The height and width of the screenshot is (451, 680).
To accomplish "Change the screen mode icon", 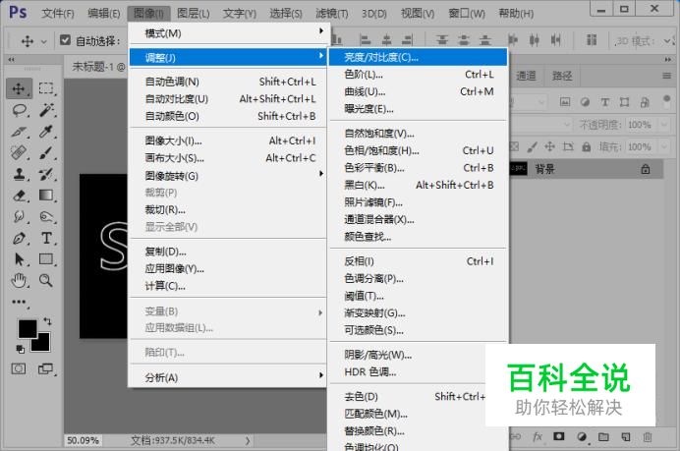I will coord(45,369).
